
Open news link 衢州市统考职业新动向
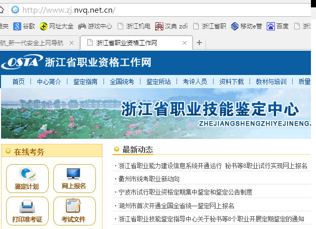149,179
